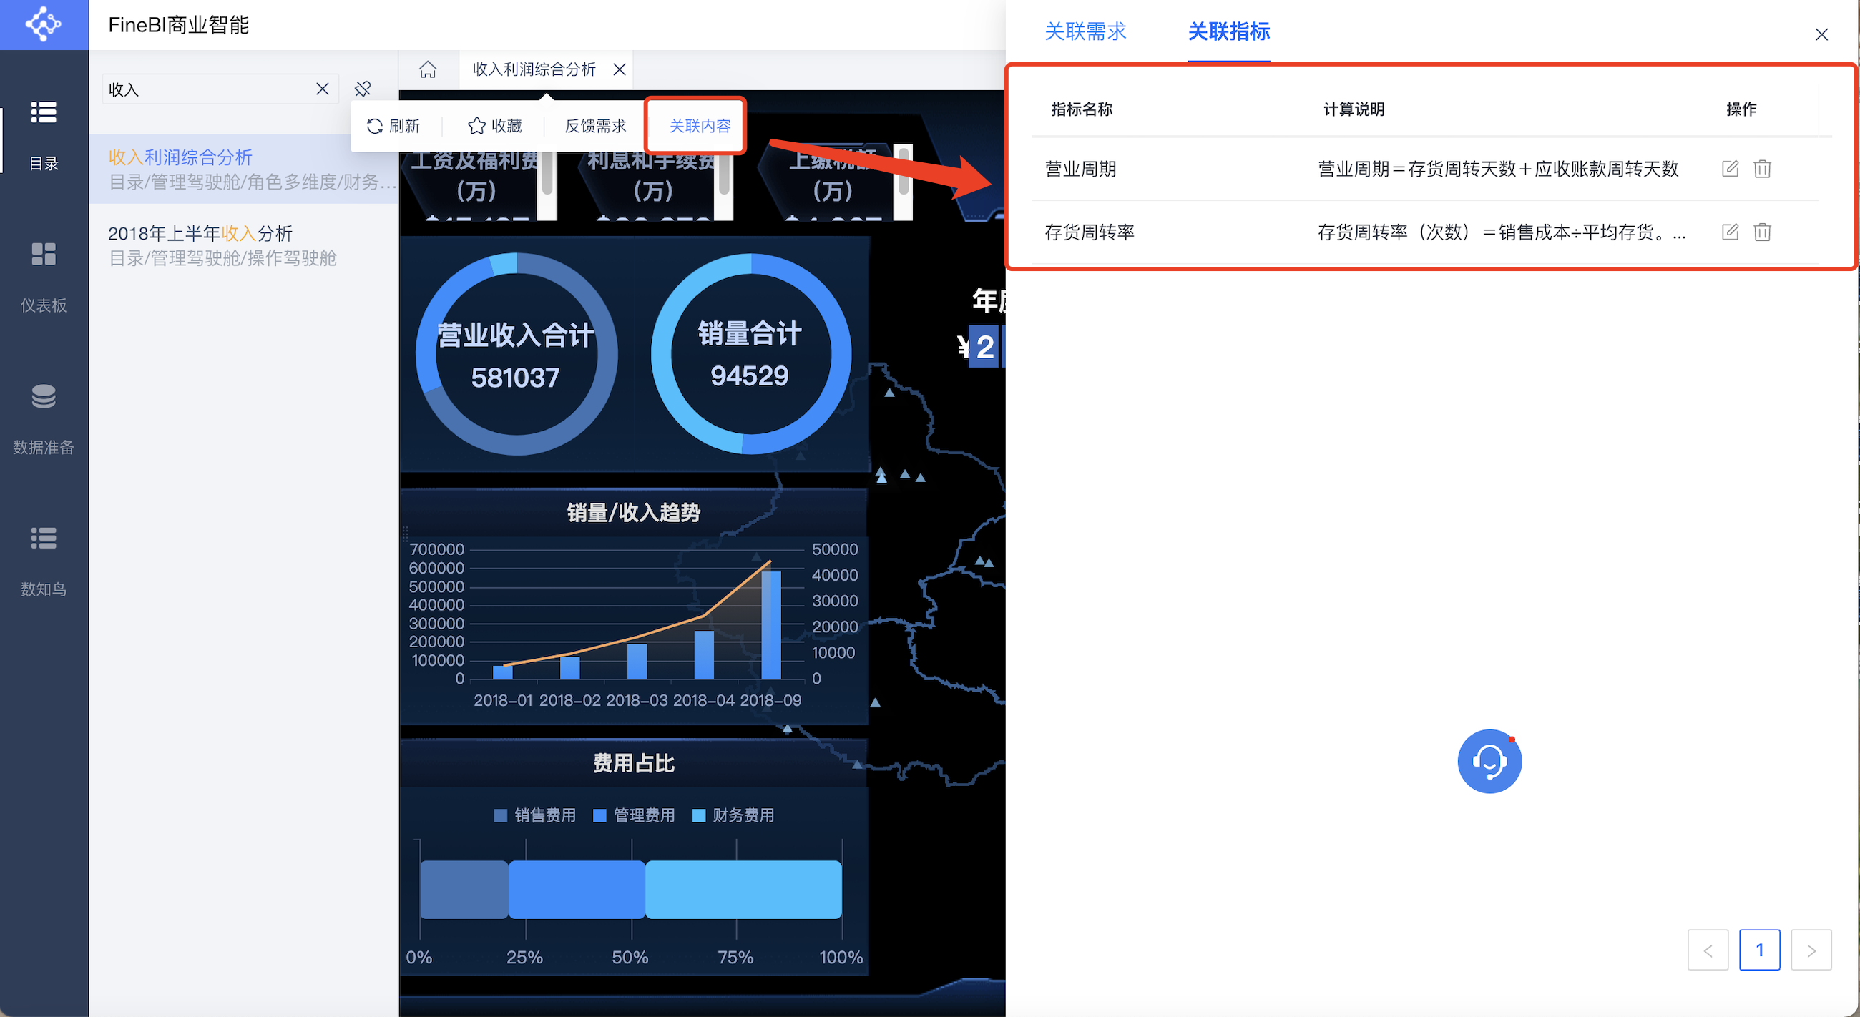Go to next page arrow

point(1810,950)
